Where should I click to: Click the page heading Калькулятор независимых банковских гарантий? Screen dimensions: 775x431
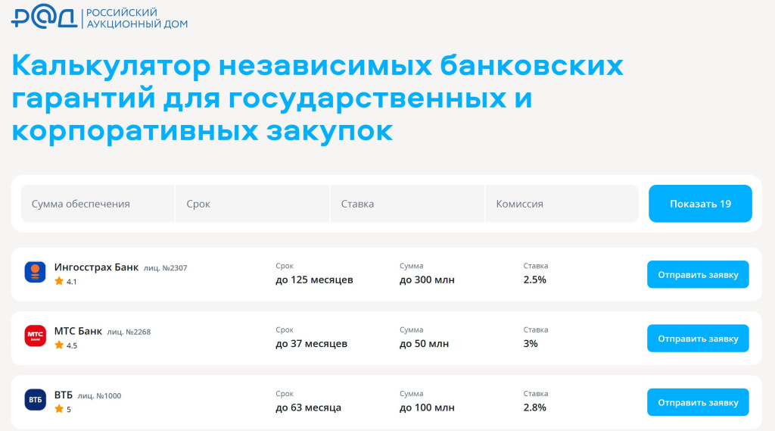tap(317, 98)
